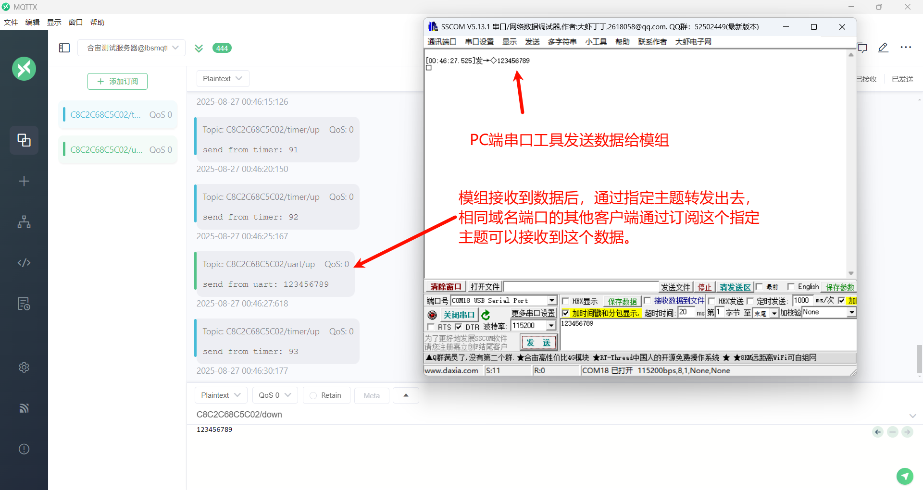The width and height of the screenshot is (923, 490).
Task: Click the SSCOM red record indicator icon
Action: click(432, 315)
